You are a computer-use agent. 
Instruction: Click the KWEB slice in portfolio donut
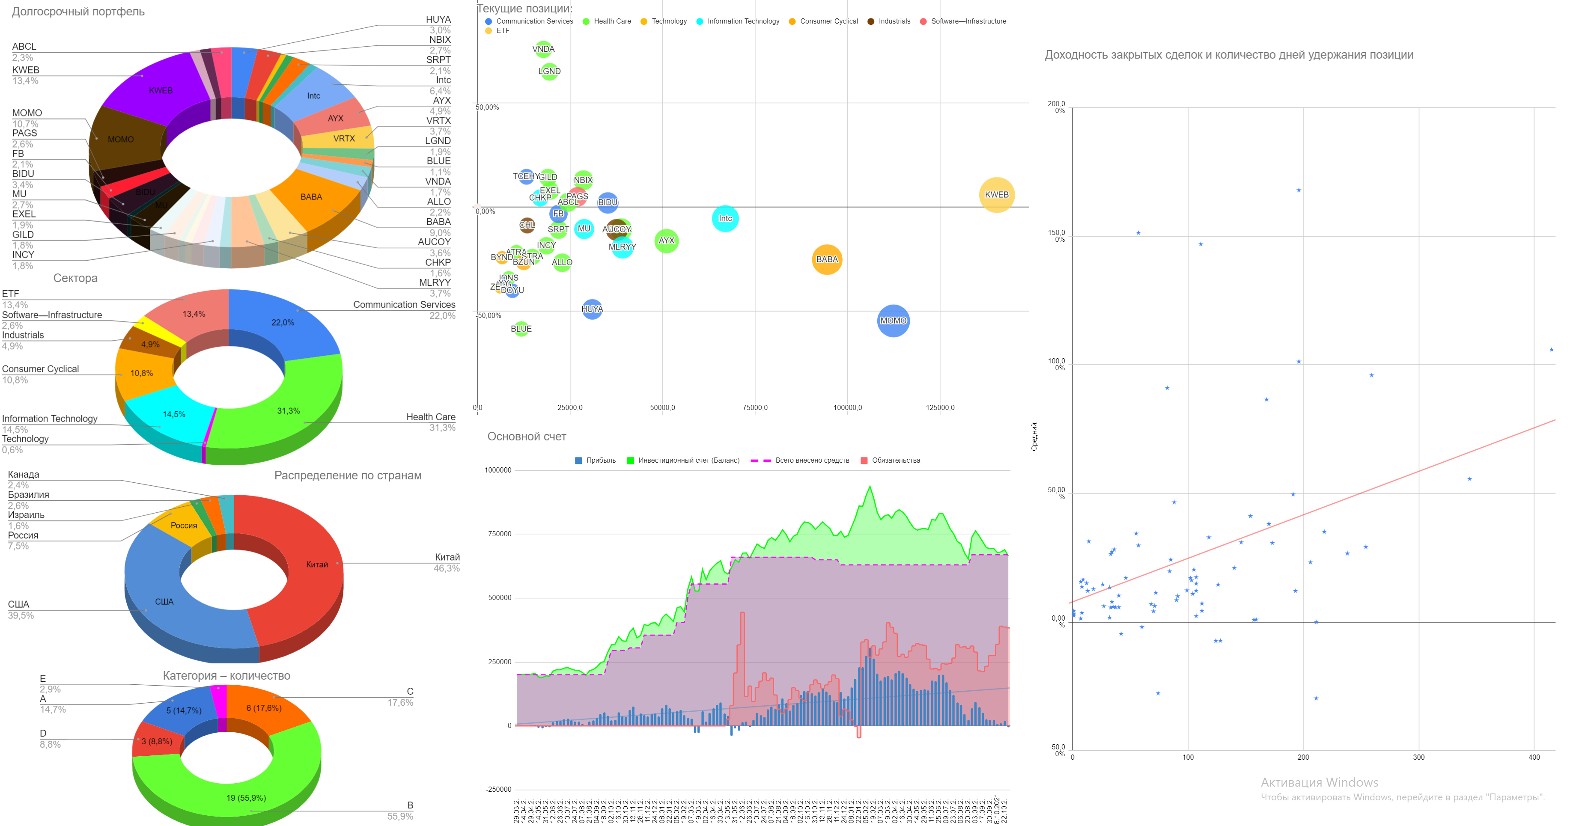(x=161, y=91)
